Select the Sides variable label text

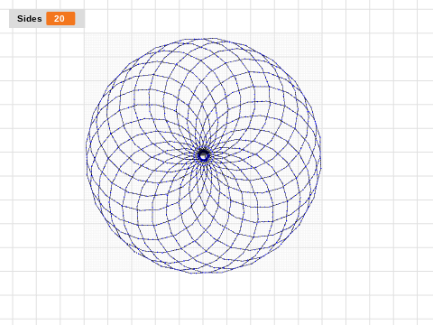(x=30, y=19)
